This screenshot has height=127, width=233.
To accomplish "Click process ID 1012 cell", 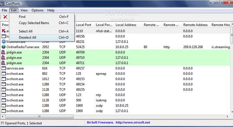I will click(x=46, y=79).
